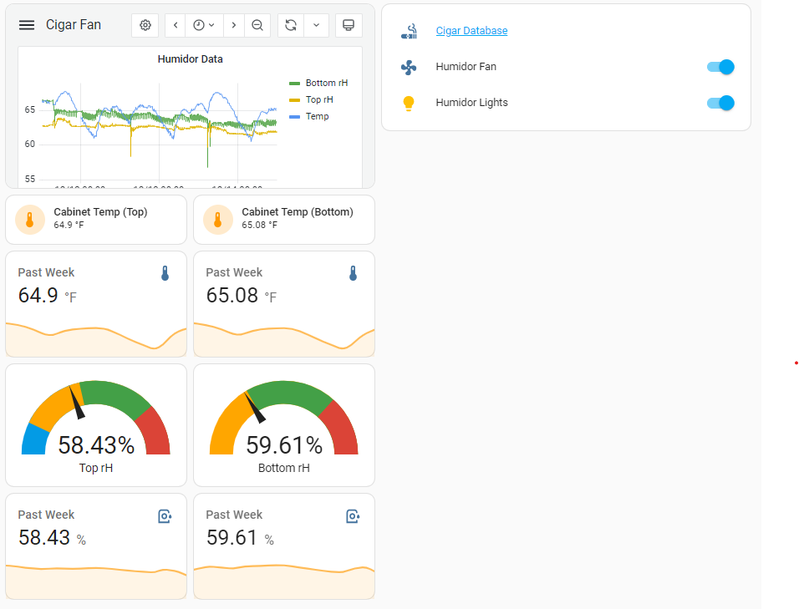The image size is (799, 609).
Task: Open Cabinet Temp (Top) thermometer icon
Action: pos(30,220)
